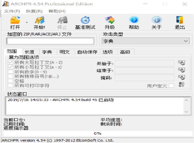
Task: Click the 0% progress bar
Action: point(98,134)
